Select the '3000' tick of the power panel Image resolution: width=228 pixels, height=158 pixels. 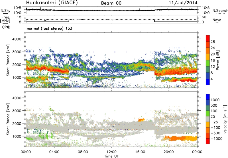coord(17,52)
